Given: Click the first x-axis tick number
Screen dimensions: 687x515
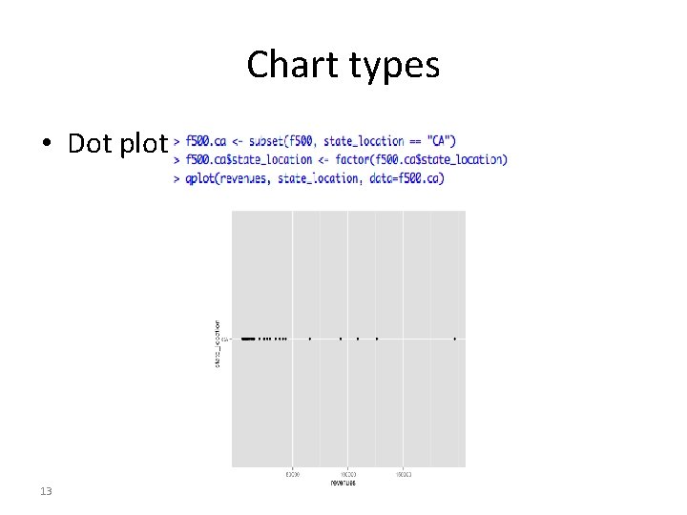Looking at the screenshot, I should click(x=293, y=474).
